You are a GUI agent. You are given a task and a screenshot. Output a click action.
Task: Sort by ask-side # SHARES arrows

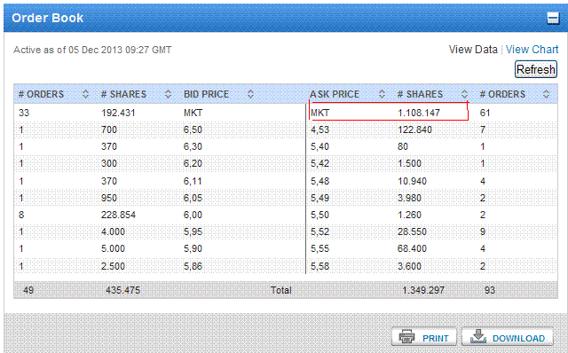point(464,94)
